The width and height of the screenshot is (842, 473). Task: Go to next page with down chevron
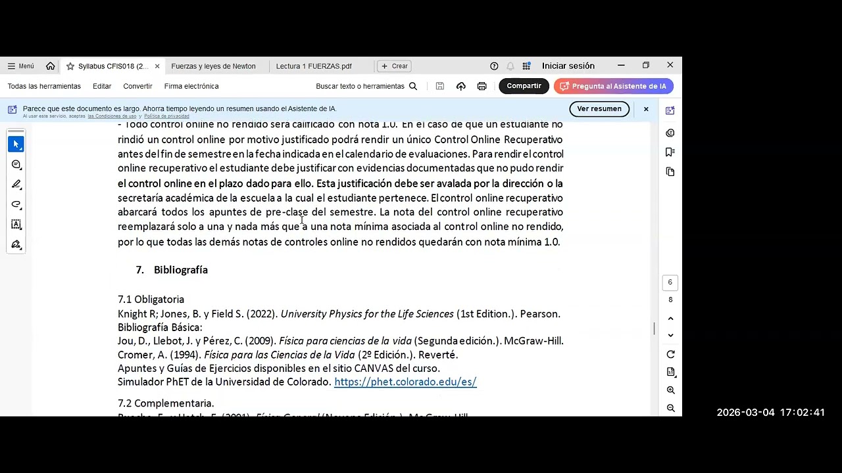(x=670, y=335)
